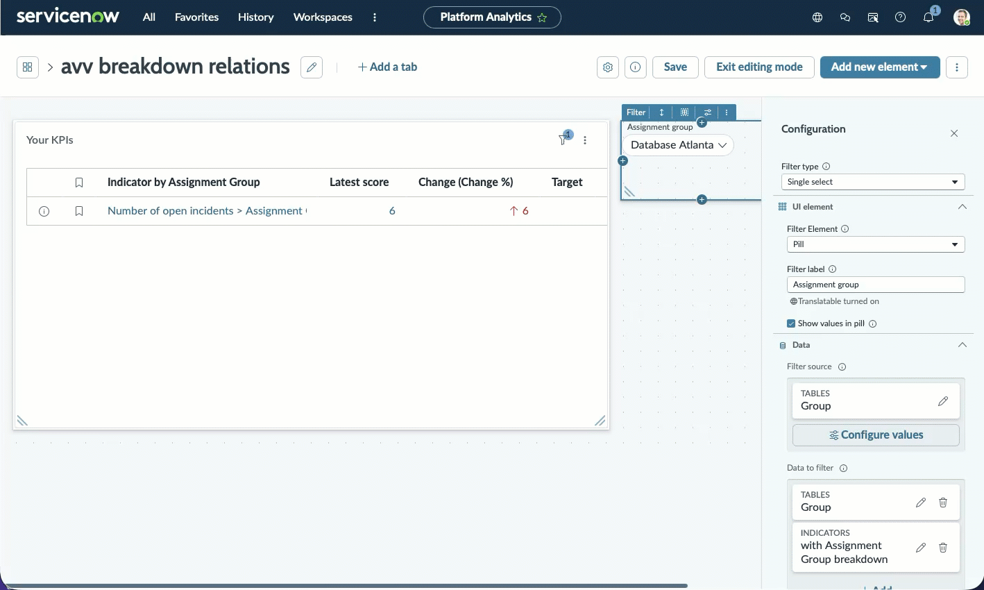The width and height of the screenshot is (984, 590).
Task: Open the All menu
Action: [149, 17]
